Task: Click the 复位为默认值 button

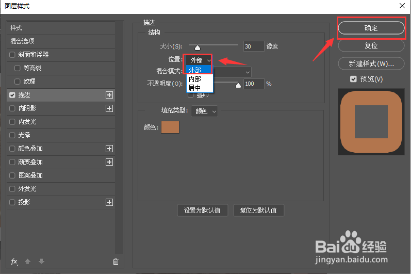Action: pos(258,211)
